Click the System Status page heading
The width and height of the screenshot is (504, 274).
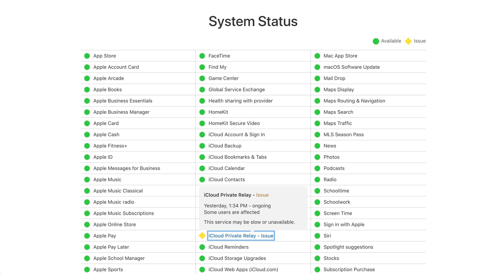pyautogui.click(x=253, y=21)
